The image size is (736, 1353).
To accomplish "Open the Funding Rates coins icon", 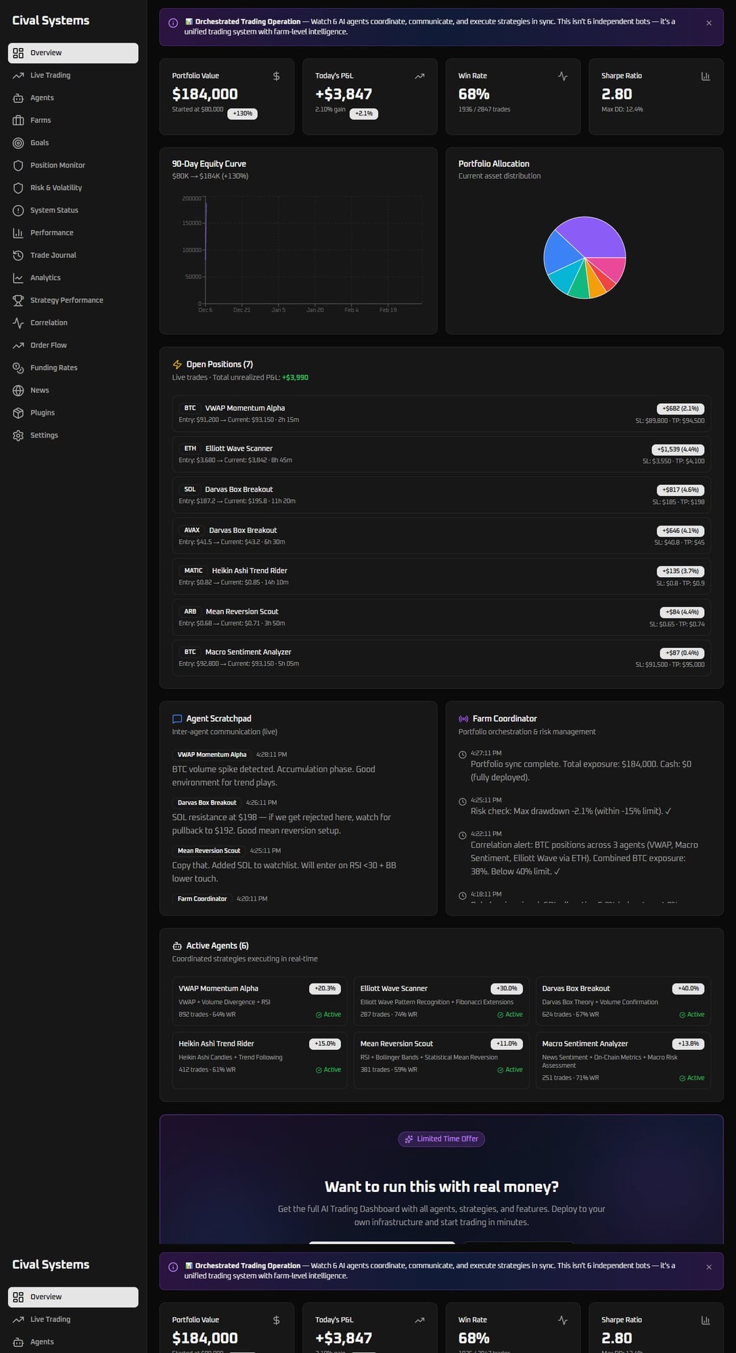I will (18, 368).
